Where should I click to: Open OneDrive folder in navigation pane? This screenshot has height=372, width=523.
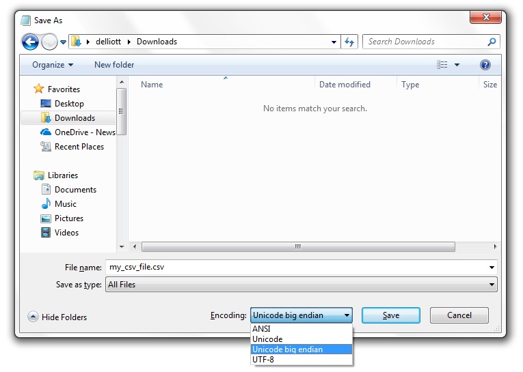coord(85,132)
